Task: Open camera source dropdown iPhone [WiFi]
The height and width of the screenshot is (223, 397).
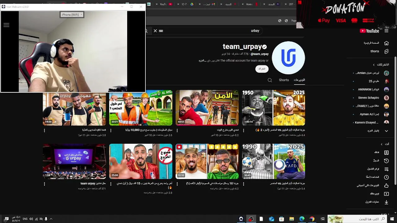Action: tap(72, 15)
